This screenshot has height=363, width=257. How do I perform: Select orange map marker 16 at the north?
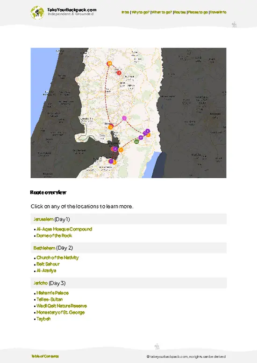pos(109,63)
